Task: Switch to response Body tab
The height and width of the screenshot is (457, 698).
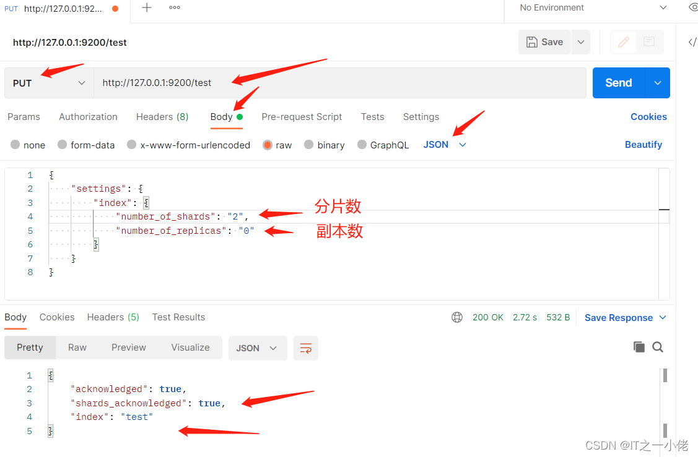Action: (x=15, y=317)
